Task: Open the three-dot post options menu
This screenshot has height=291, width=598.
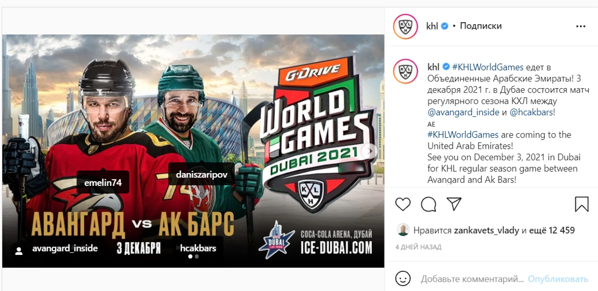Action: tap(581, 26)
